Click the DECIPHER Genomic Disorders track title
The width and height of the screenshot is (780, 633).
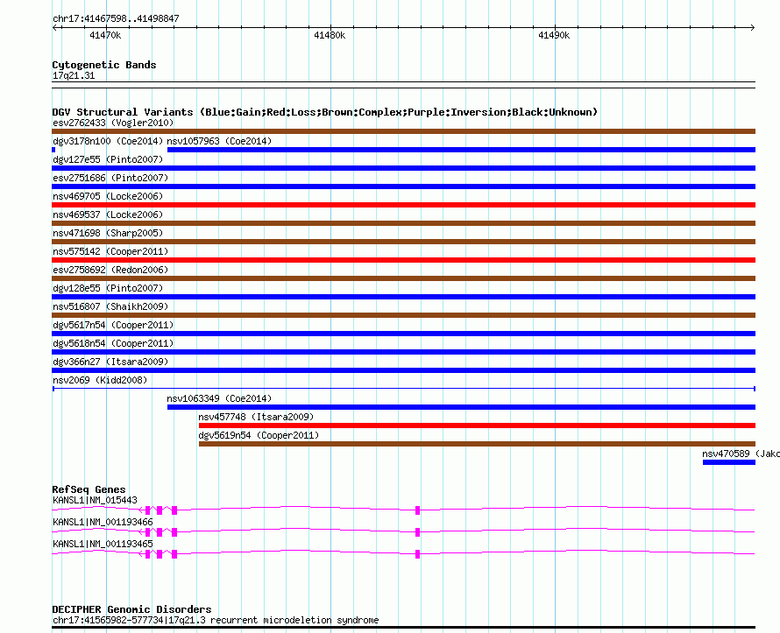point(131,609)
